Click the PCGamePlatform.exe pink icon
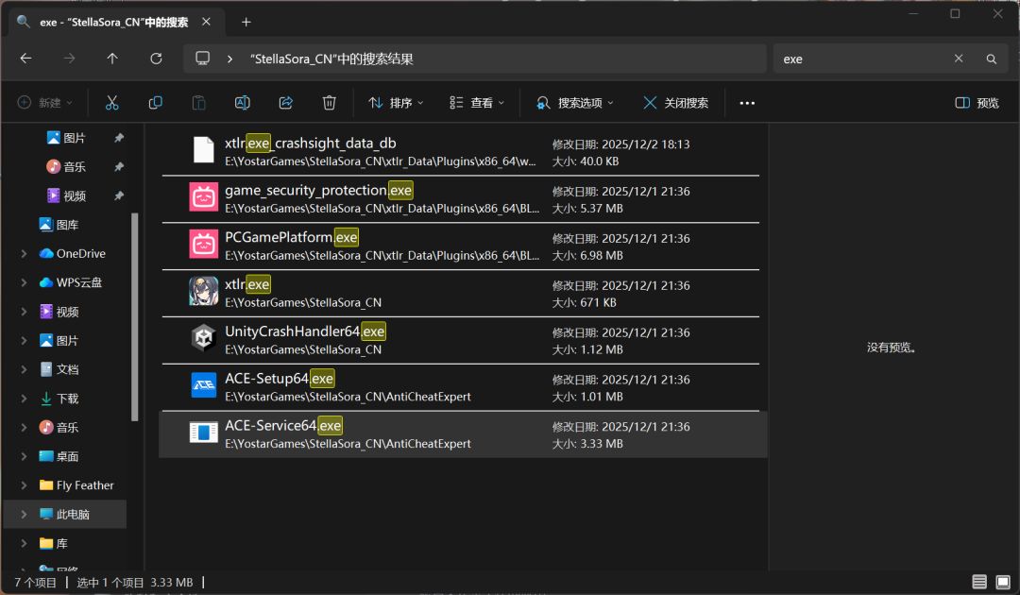Screen dimensions: 1020x595 click(x=204, y=244)
